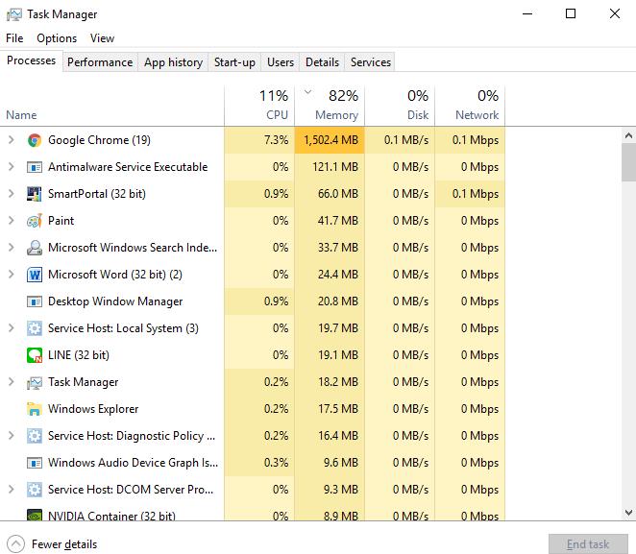Click the Windows Explorer folder icon

(35, 409)
